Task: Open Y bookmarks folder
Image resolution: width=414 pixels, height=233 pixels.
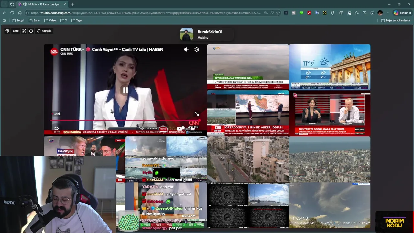Action: [x=64, y=20]
